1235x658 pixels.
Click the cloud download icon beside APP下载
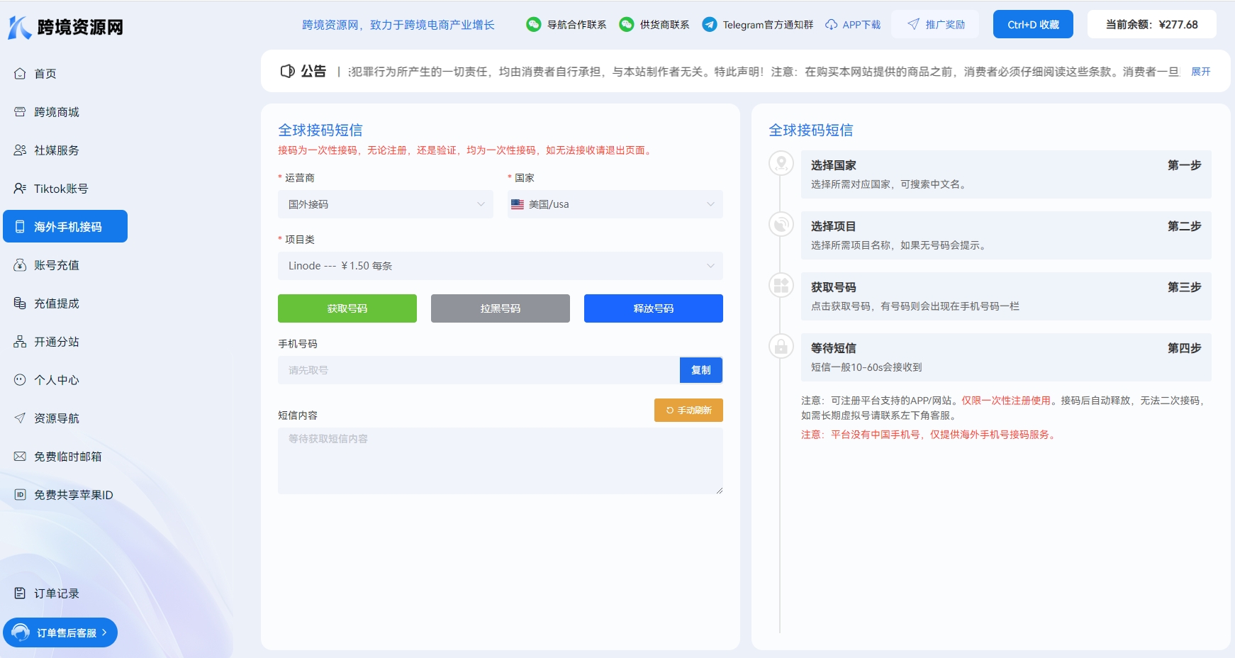[x=832, y=25]
